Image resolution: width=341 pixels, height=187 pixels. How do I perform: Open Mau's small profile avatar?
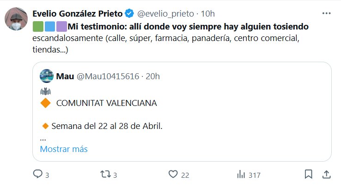click(x=47, y=76)
